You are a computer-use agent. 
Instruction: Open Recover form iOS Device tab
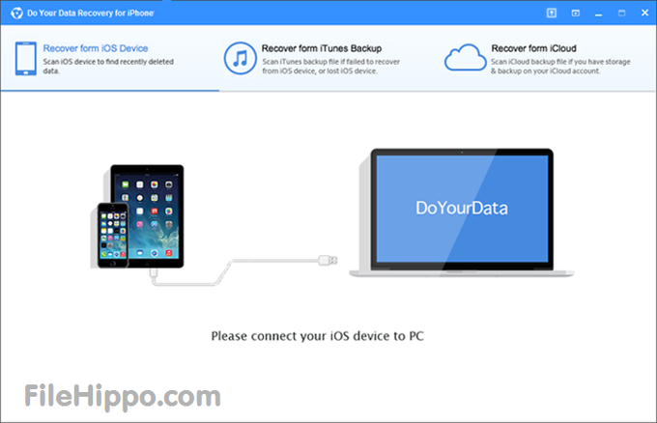coord(110,58)
